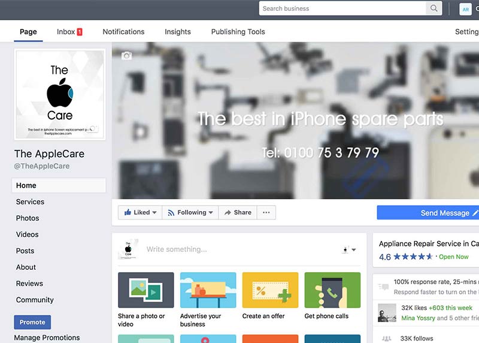Click the 4.6 star rating

click(x=405, y=257)
